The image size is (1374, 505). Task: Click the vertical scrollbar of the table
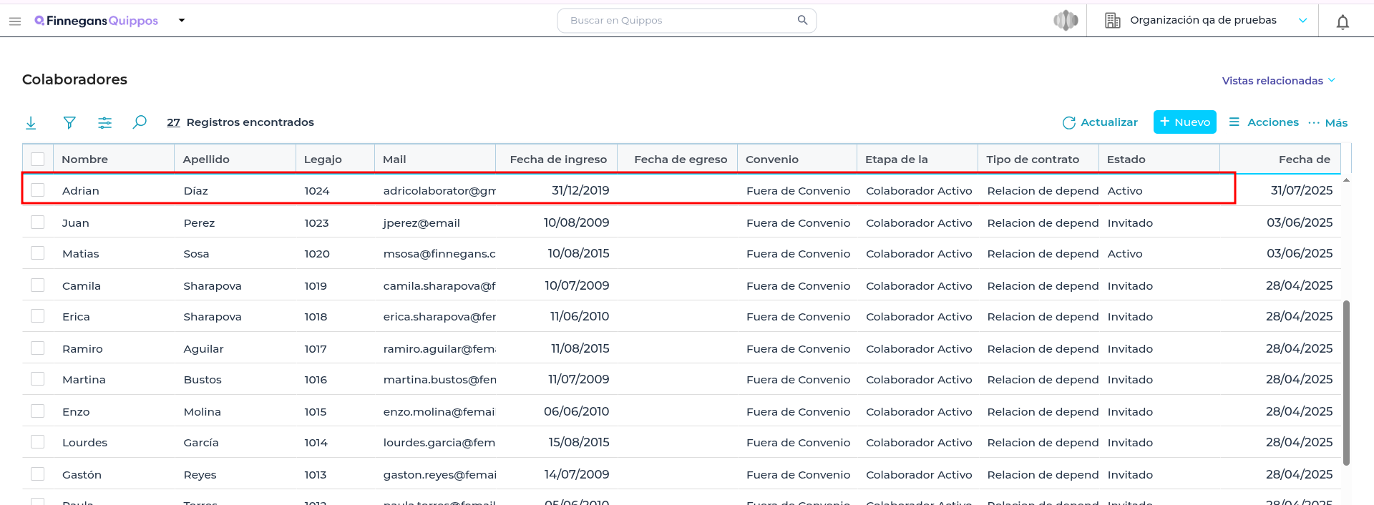tap(1346, 383)
